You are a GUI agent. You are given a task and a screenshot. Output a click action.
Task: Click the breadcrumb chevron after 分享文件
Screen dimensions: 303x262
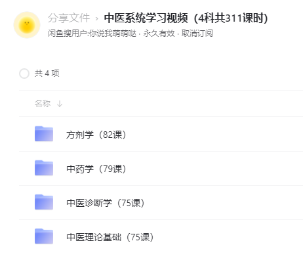[x=97, y=18]
